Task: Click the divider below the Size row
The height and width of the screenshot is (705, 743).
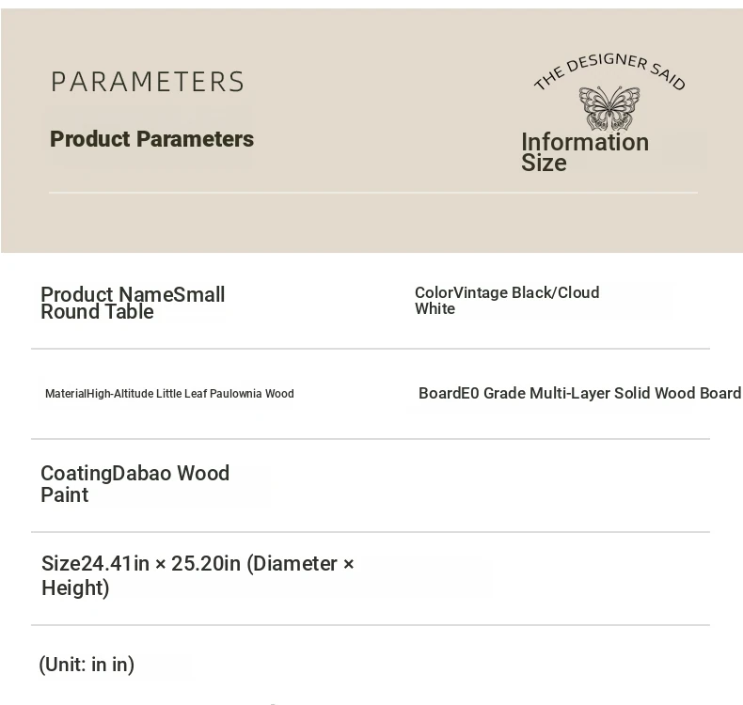Action: click(x=371, y=625)
